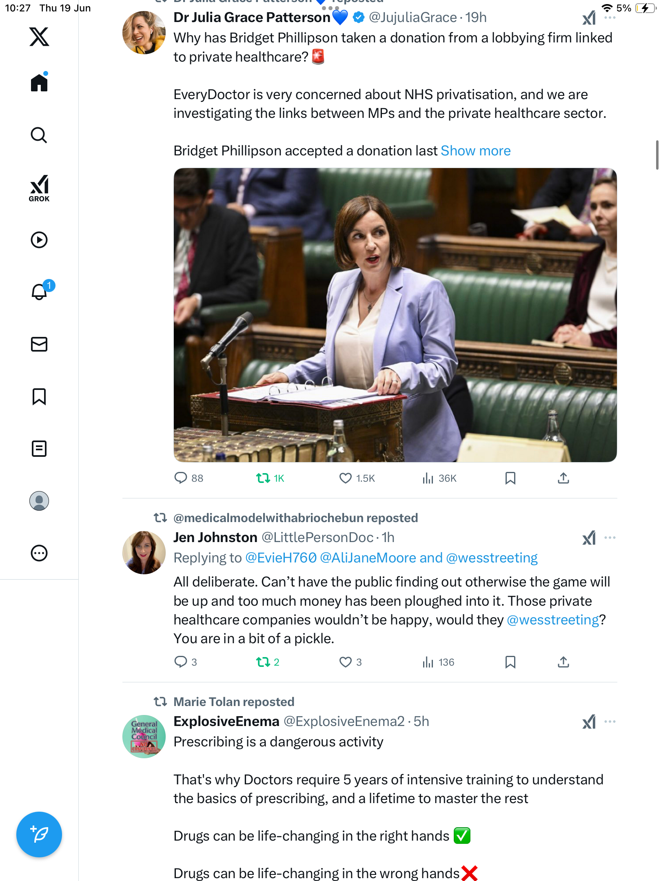Open more options on Jen Johnston's post
This screenshot has width=661, height=881.
coord(610,538)
